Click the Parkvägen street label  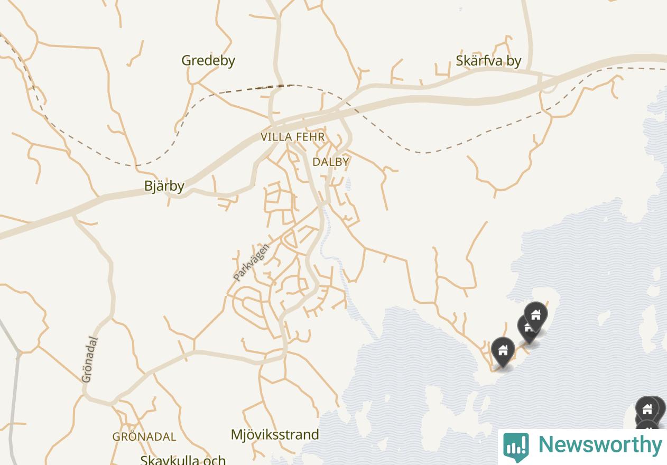click(x=251, y=262)
